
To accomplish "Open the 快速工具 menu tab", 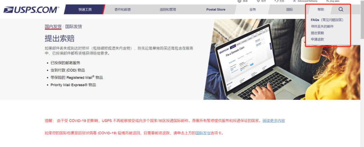I will coord(85,9).
